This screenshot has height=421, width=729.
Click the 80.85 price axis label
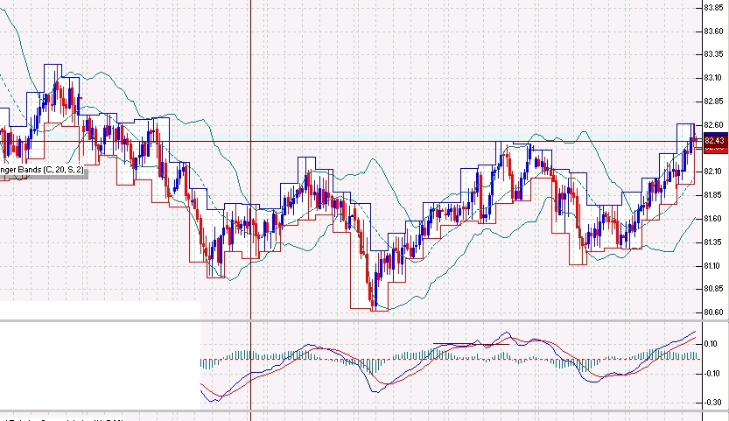[713, 289]
